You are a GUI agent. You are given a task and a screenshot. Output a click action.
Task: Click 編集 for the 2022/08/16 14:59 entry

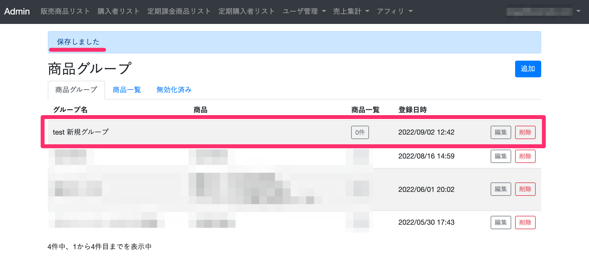click(501, 156)
